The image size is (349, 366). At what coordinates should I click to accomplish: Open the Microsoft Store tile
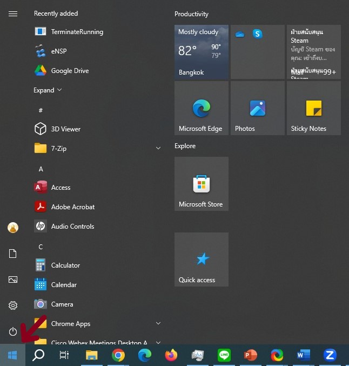(202, 184)
